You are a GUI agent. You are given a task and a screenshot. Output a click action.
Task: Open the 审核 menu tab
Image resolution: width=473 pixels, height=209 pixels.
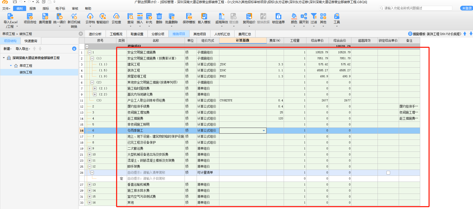click(x=75, y=9)
